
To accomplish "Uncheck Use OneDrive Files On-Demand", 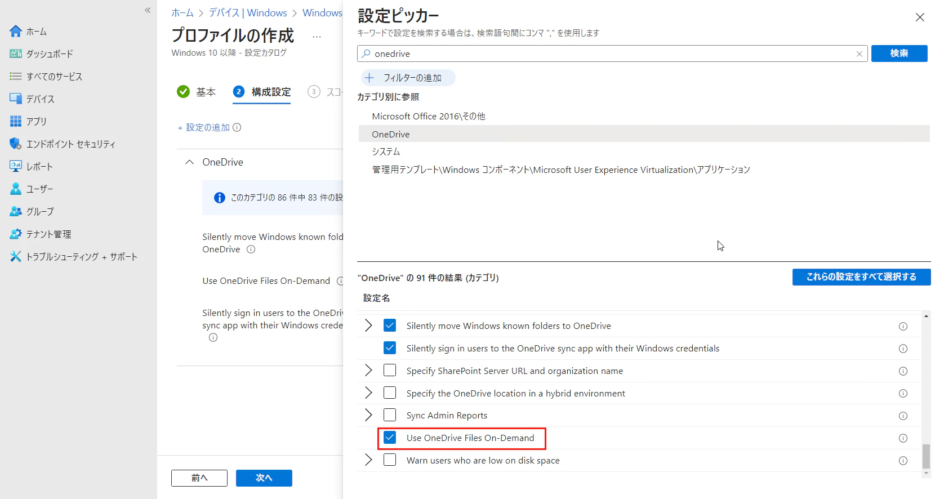I will pyautogui.click(x=390, y=438).
